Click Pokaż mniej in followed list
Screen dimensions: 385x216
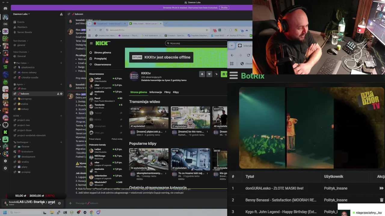(x=117, y=139)
